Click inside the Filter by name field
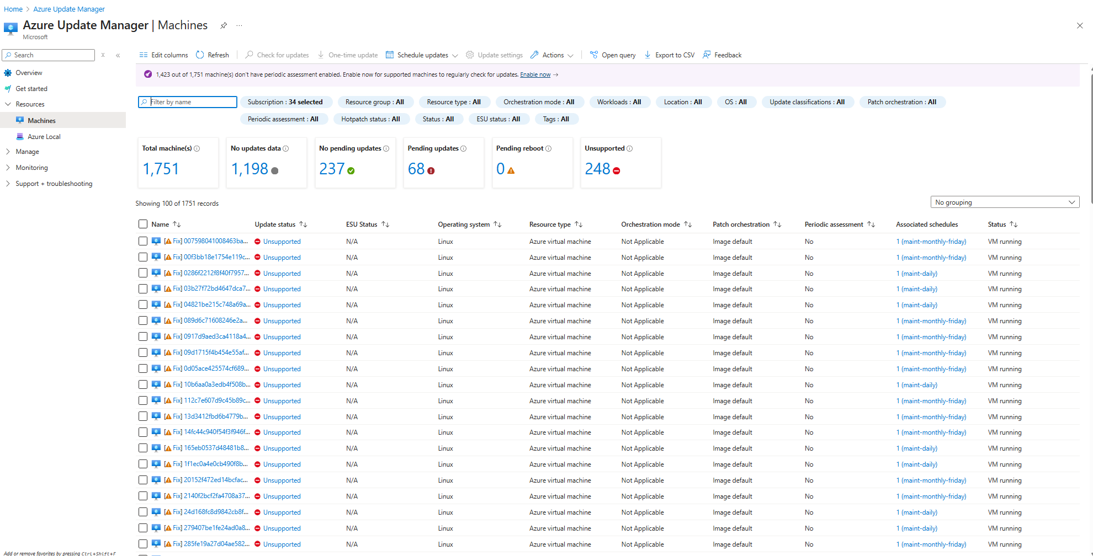This screenshot has height=556, width=1093. point(188,102)
